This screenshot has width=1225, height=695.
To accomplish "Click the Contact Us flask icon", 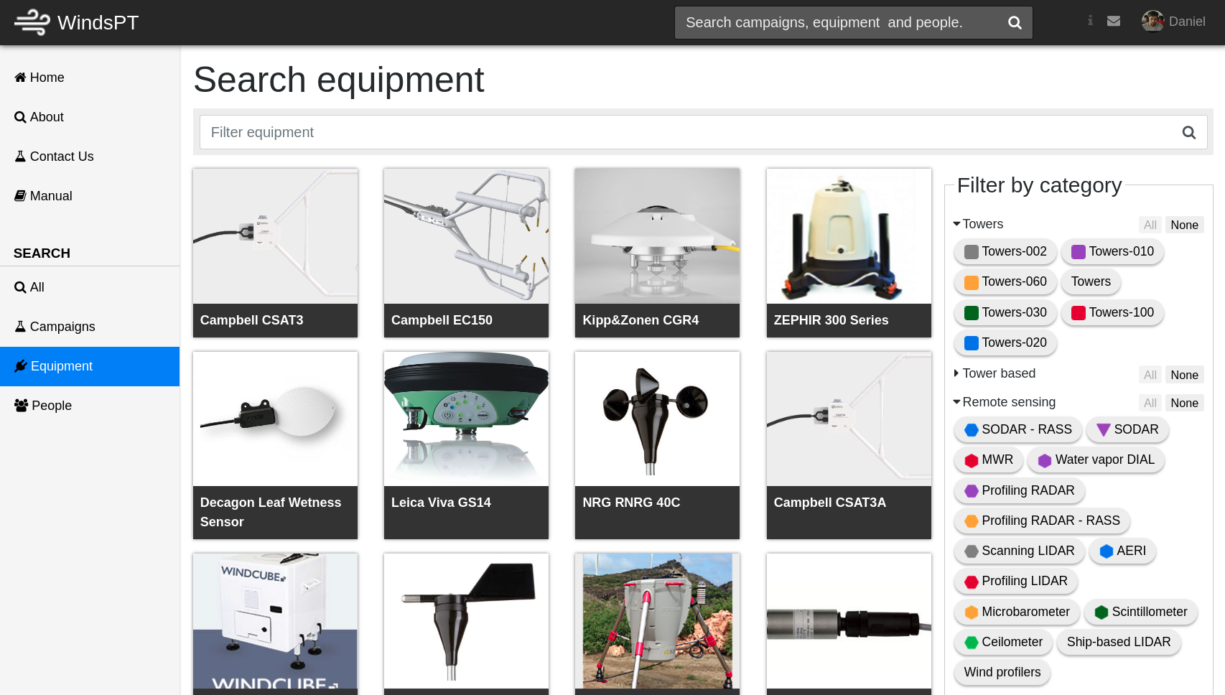I will [x=20, y=157].
